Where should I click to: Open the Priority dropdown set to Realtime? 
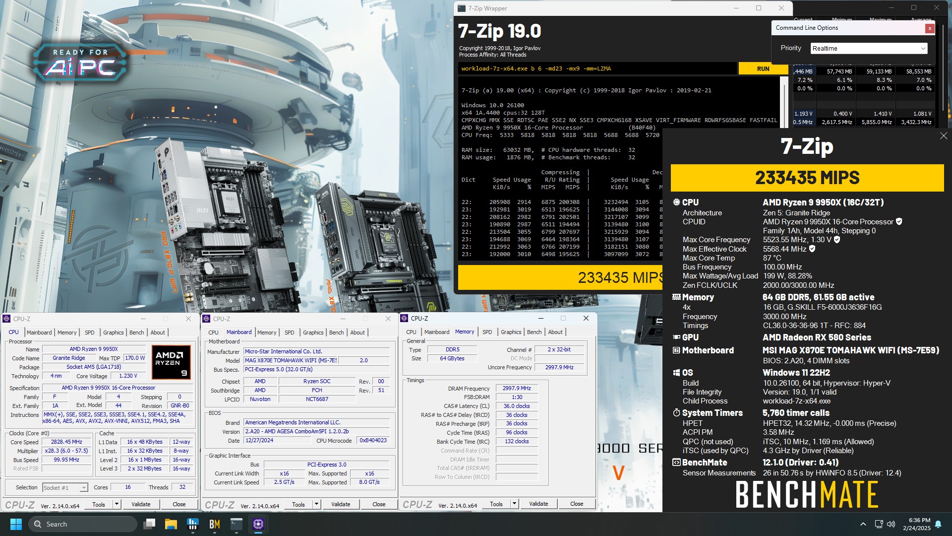point(869,48)
